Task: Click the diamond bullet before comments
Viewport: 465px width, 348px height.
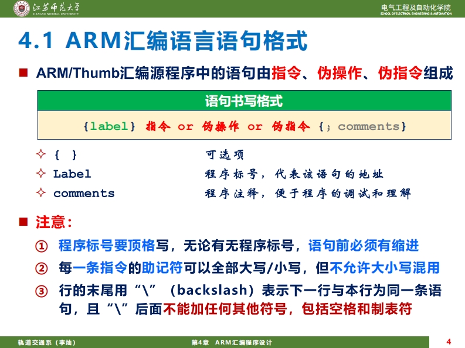Action: click(40, 192)
